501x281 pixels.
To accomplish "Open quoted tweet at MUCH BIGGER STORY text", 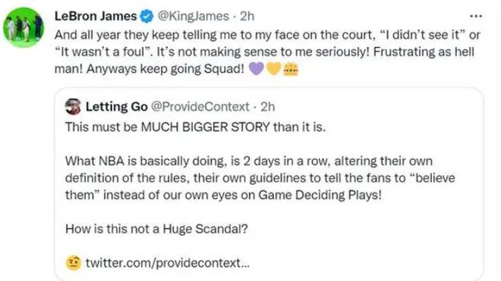I will coord(206,127).
